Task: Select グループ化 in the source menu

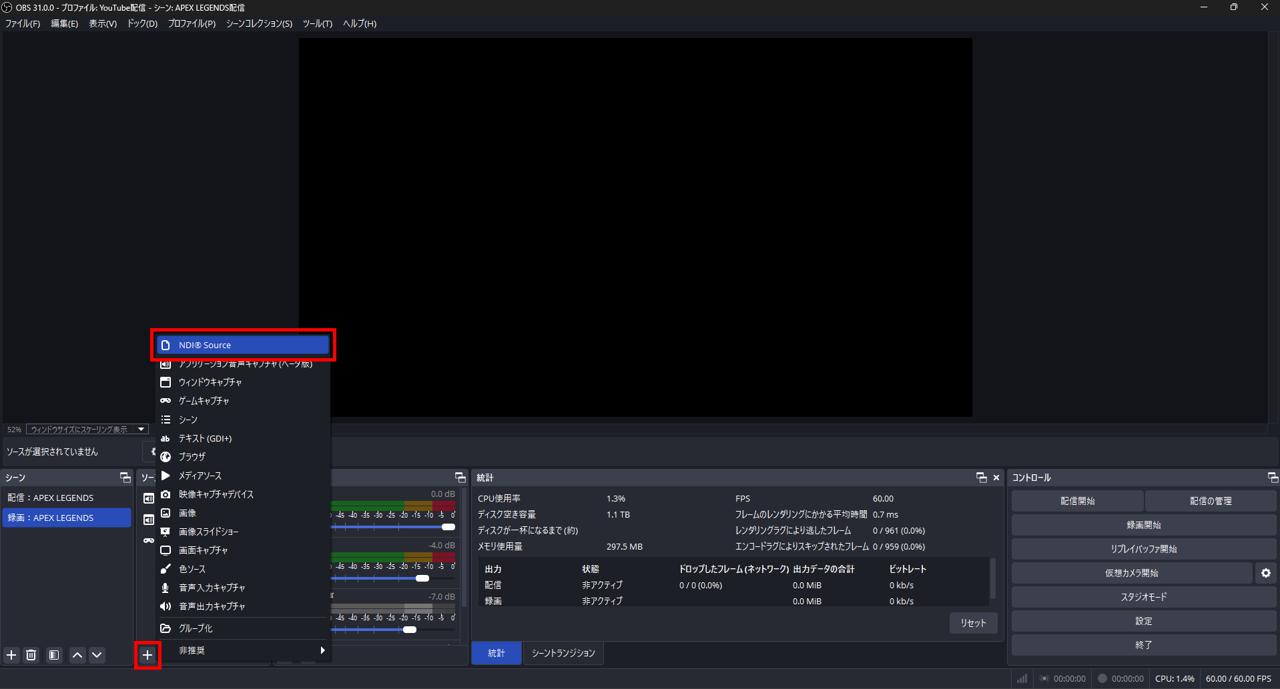Action: coord(243,628)
